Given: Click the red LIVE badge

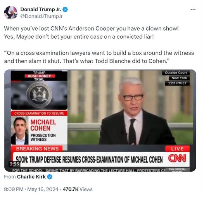Looking at the screenshot, I should (177, 149).
